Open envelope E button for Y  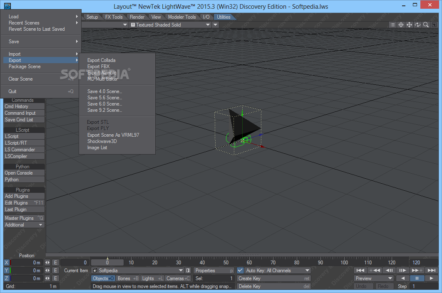[x=55, y=270]
